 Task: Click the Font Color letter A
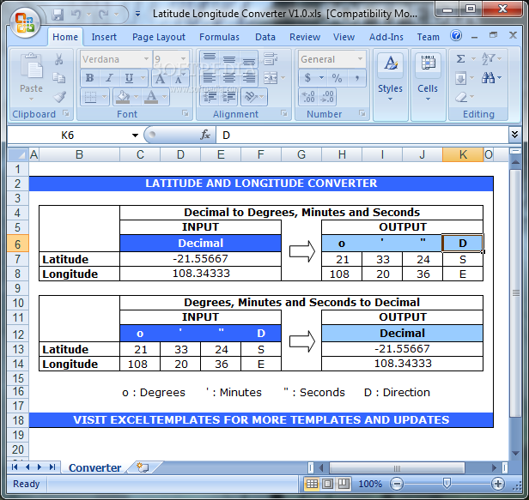click(151, 97)
